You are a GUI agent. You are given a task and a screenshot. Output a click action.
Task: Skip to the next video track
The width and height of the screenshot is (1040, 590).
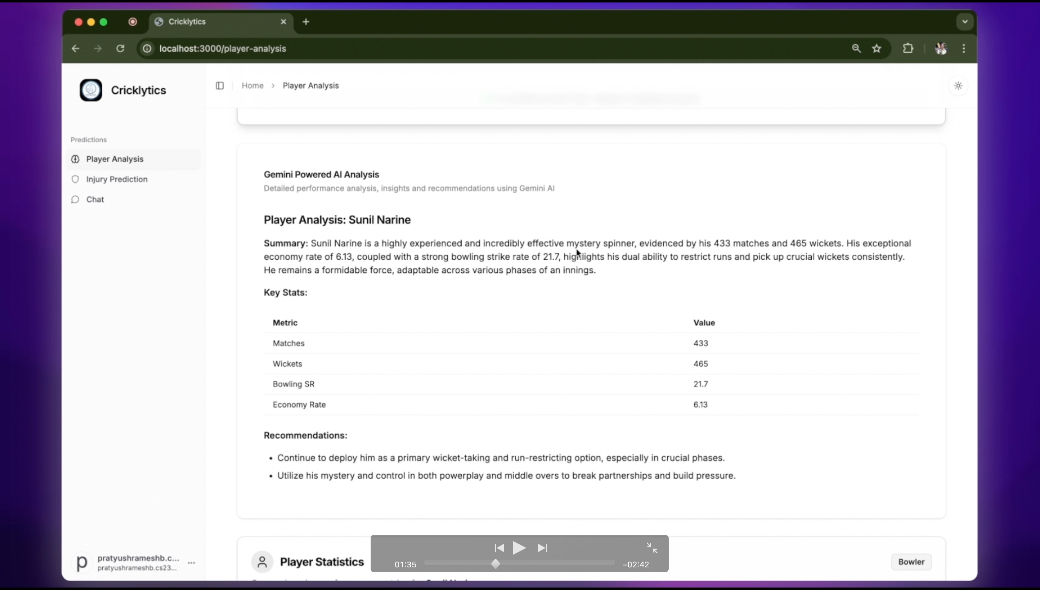[x=543, y=548]
